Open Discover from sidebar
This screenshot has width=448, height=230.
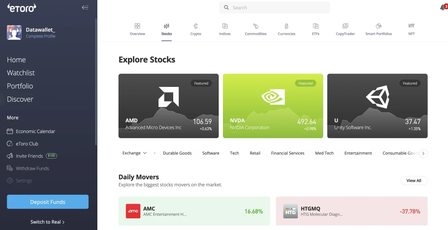click(20, 99)
